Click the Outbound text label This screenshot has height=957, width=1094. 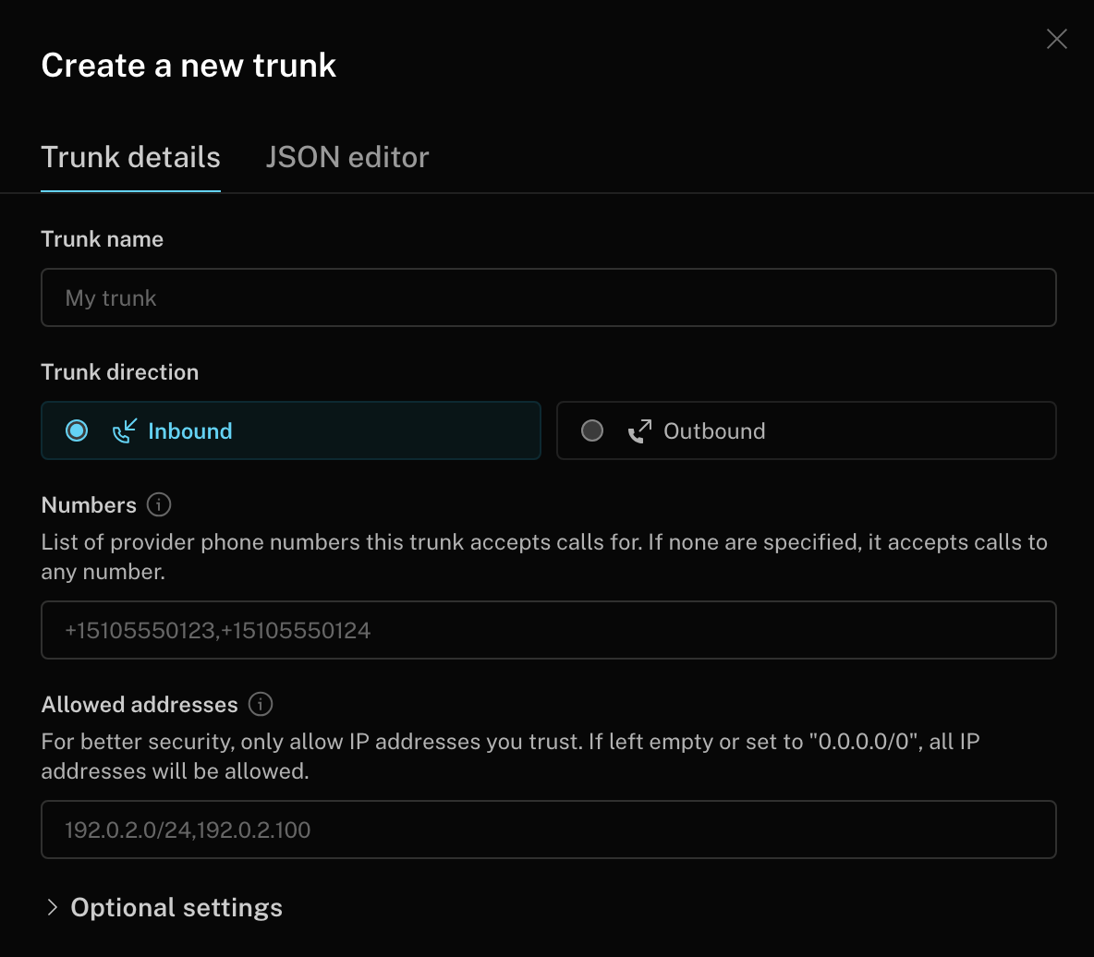pyautogui.click(x=714, y=431)
